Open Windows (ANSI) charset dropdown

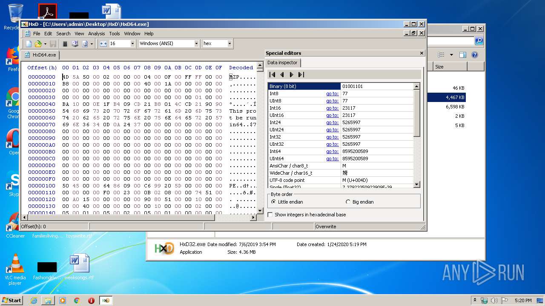click(x=196, y=43)
